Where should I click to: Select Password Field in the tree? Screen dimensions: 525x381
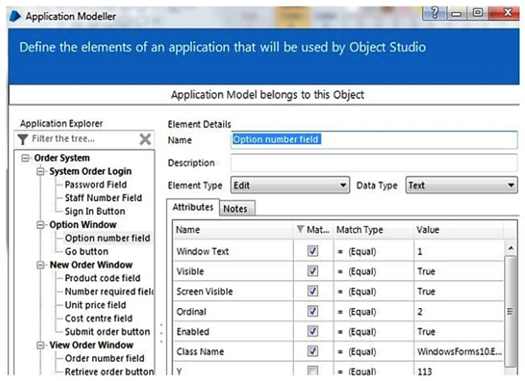point(96,184)
